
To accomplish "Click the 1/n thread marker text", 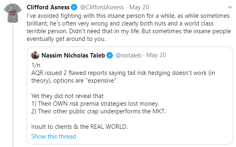I will [x=36, y=65].
